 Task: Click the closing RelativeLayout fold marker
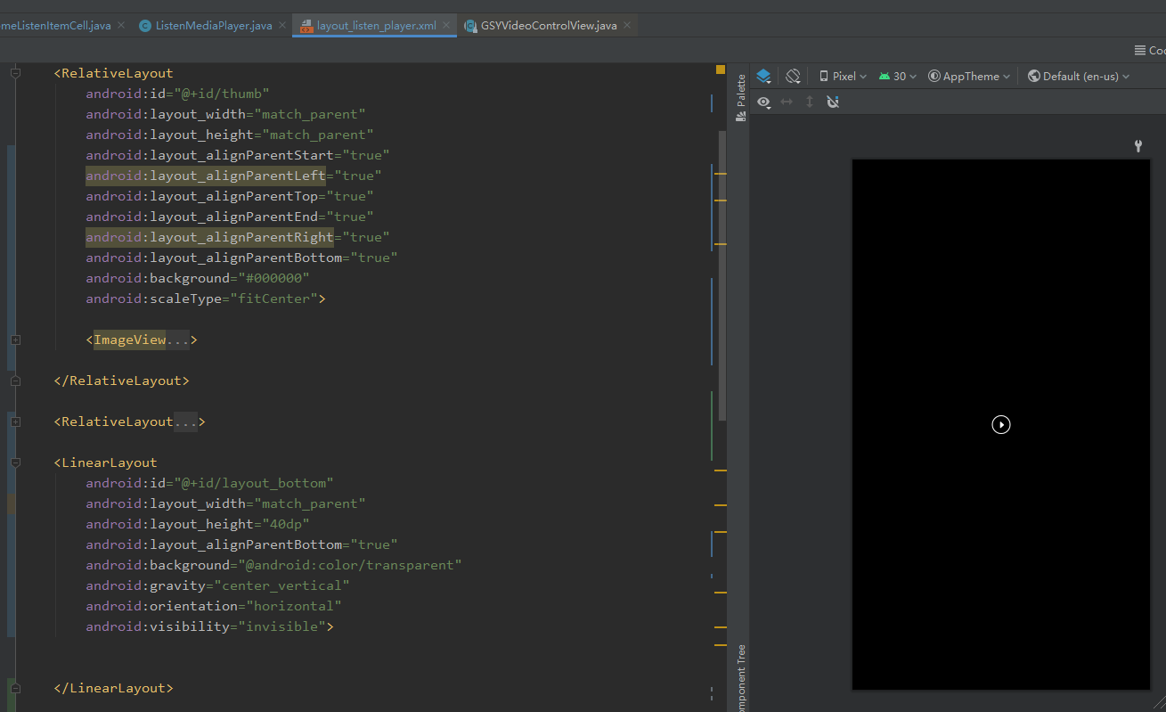[15, 381]
